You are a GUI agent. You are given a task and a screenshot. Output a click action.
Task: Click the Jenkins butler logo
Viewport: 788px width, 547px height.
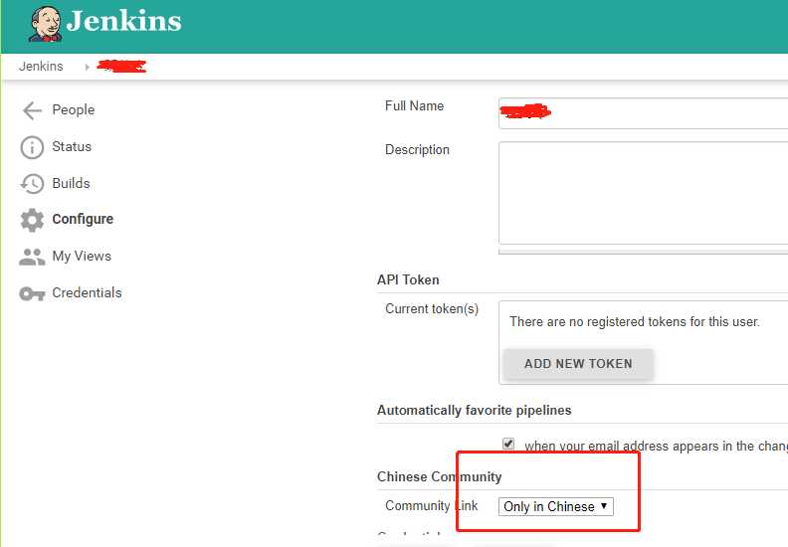pyautogui.click(x=46, y=24)
